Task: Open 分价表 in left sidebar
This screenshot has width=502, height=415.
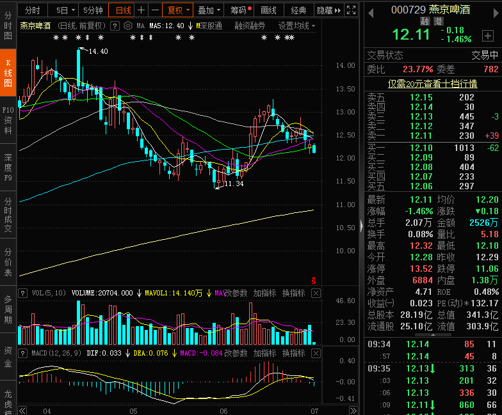Action: coord(8,262)
